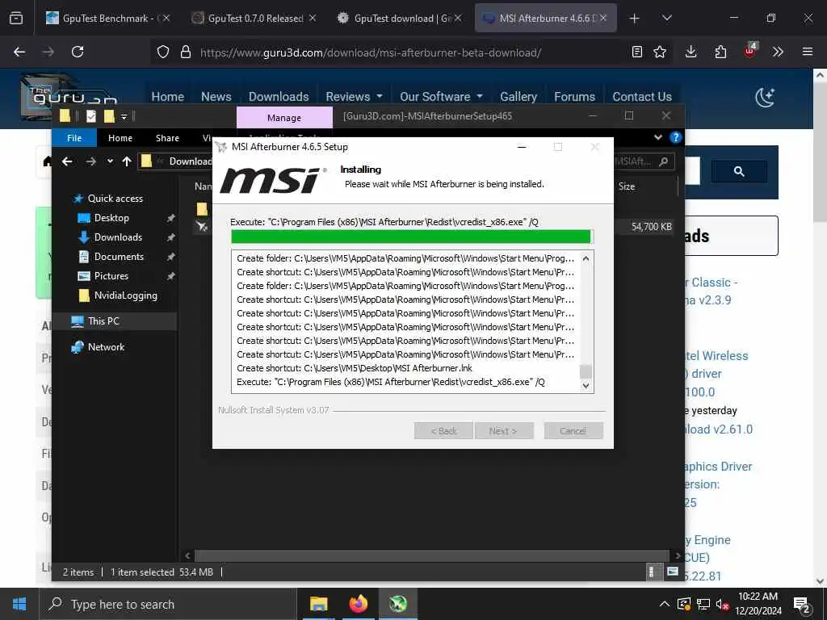
Task: Open Our Software dropdown in Guru3D navigation
Action: pyautogui.click(x=441, y=97)
